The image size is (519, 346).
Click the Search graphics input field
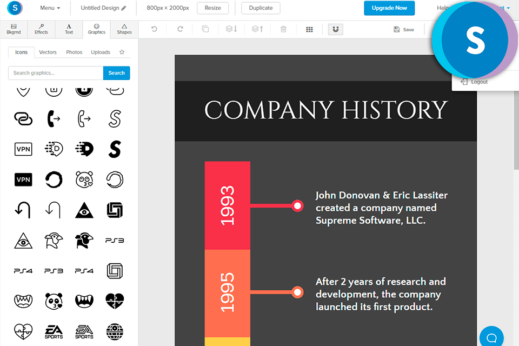(56, 73)
